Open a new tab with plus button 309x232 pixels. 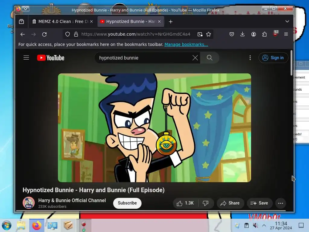[x=171, y=22]
